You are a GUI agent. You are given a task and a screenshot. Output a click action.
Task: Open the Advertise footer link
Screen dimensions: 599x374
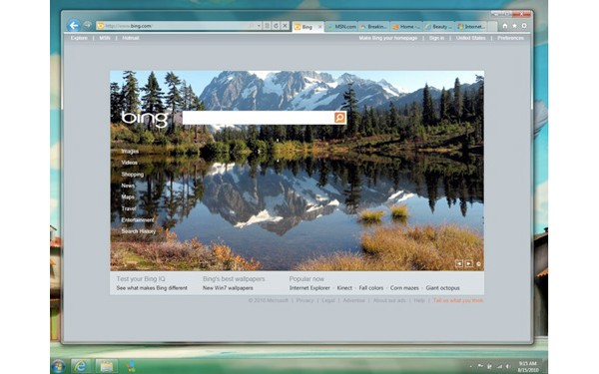(353, 301)
